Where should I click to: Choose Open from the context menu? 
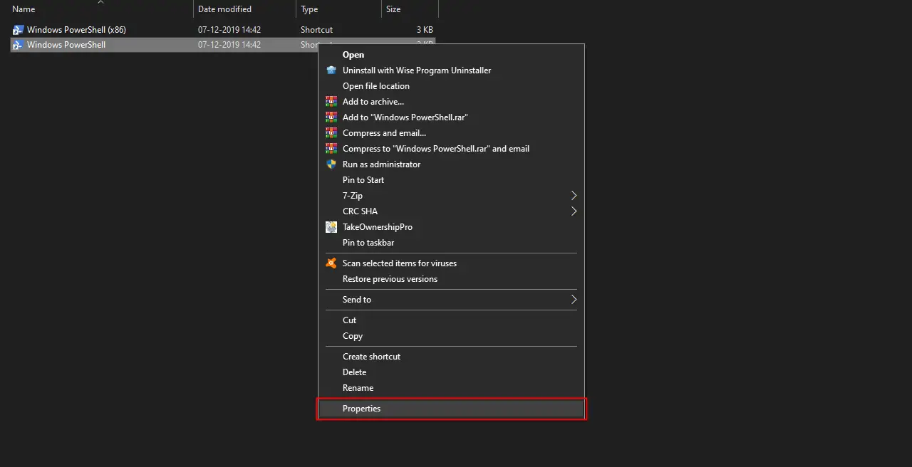[451, 55]
